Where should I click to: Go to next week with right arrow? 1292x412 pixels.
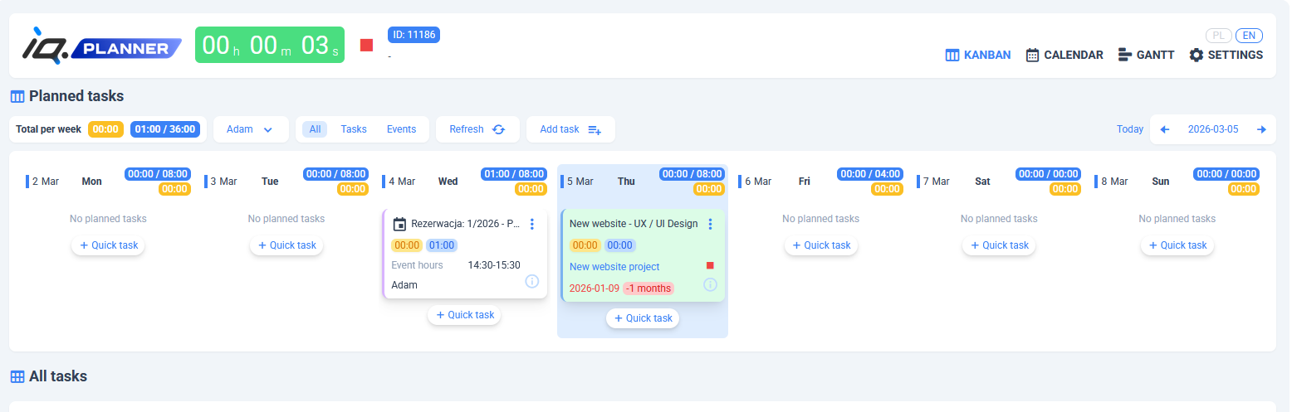1261,129
